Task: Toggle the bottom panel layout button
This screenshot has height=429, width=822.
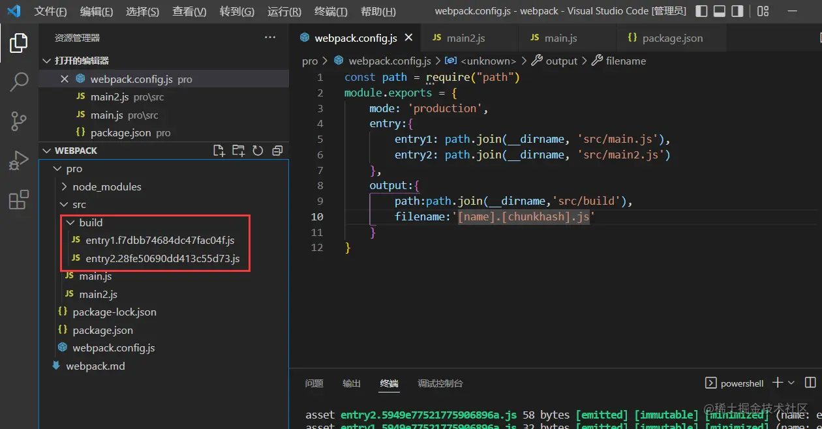Action: coord(720,12)
